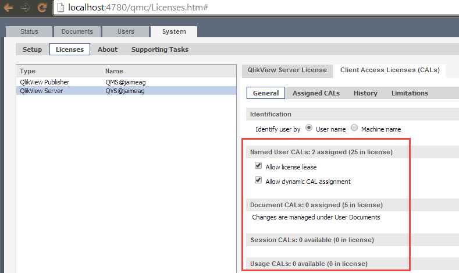Open the Users tab
The image size is (459, 273).
click(126, 31)
